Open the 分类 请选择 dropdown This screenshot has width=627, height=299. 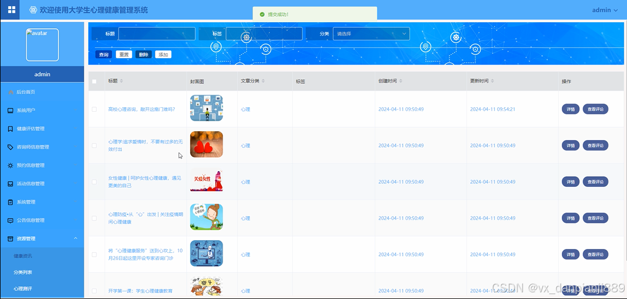point(371,34)
